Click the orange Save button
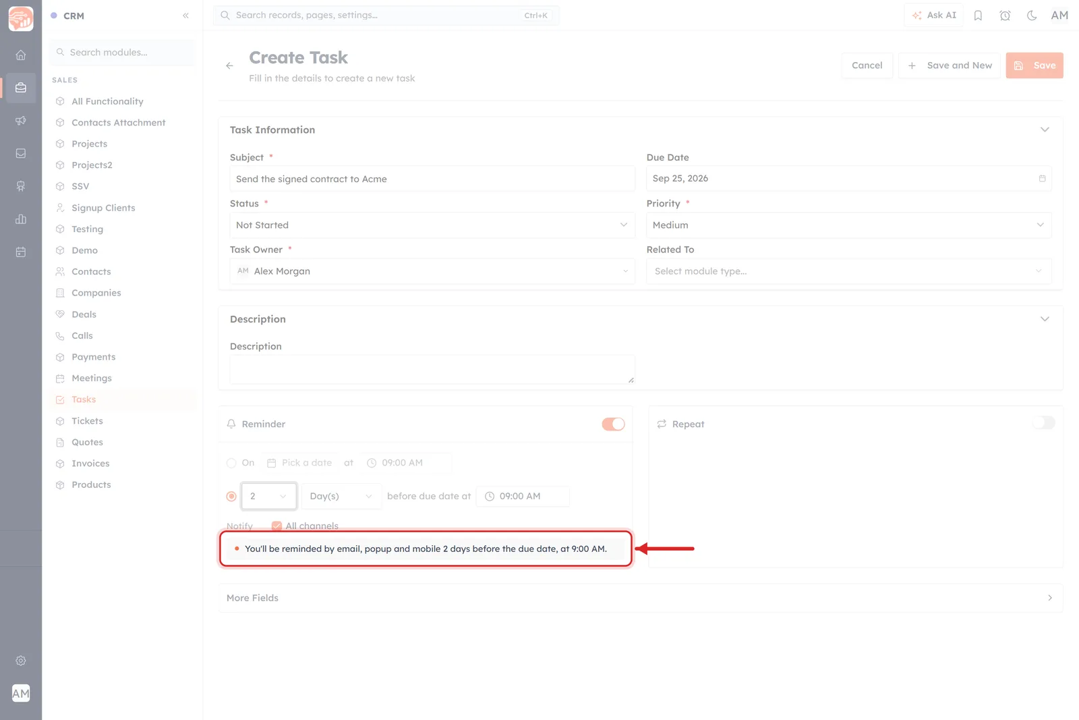This screenshot has height=720, width=1079. tap(1034, 65)
